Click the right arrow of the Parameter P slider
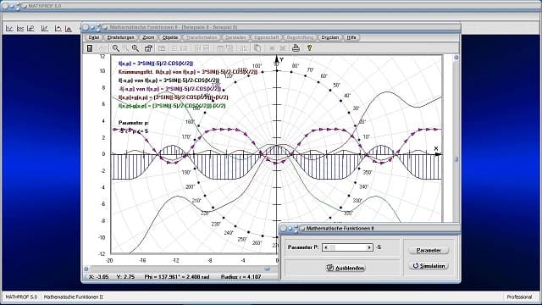Image resolution: width=542 pixels, height=305 pixels. pyautogui.click(x=369, y=247)
